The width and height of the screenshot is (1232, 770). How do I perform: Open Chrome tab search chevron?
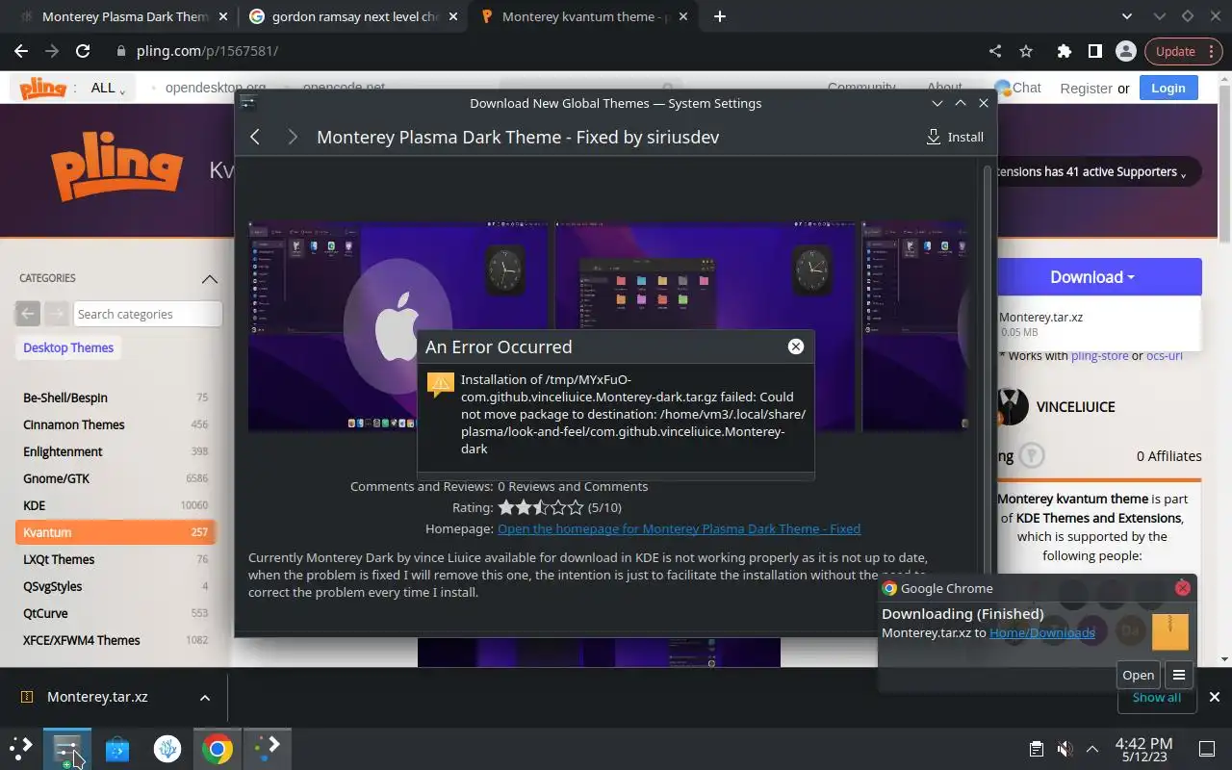coord(1129,16)
